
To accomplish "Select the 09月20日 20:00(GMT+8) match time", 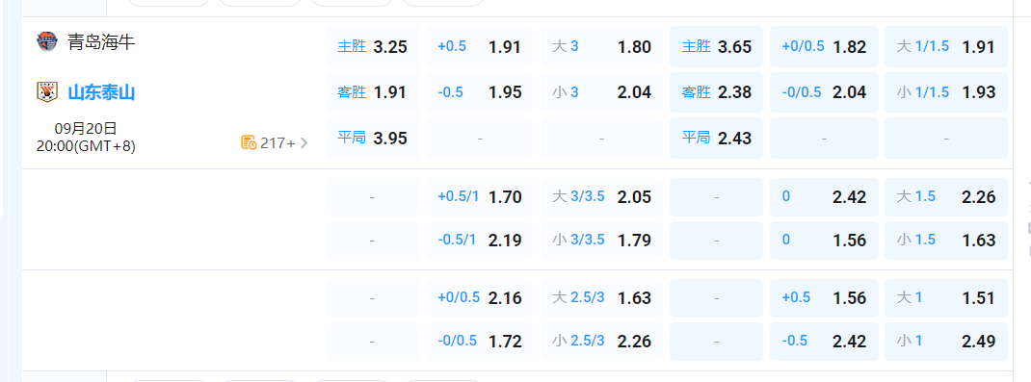I will click(86, 138).
